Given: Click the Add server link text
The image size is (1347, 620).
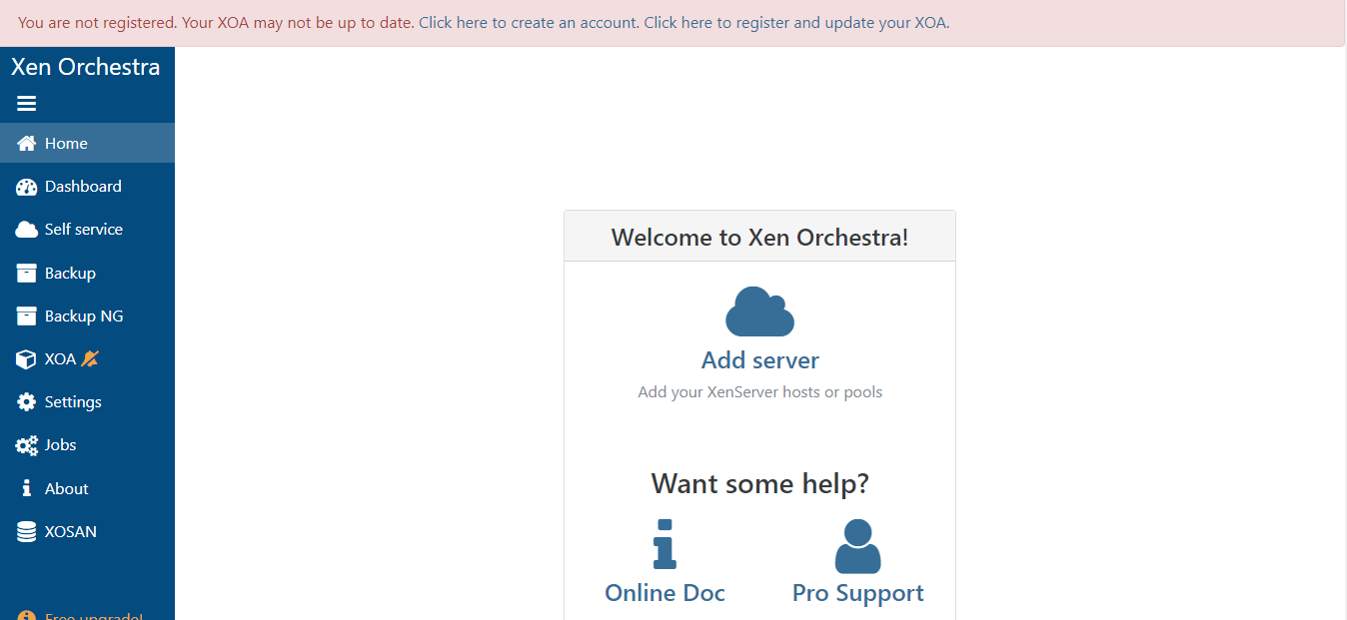Looking at the screenshot, I should 760,360.
